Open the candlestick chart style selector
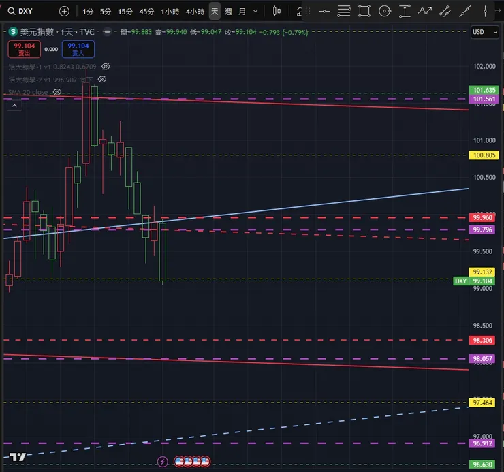This screenshot has height=472, width=504. pyautogui.click(x=277, y=12)
